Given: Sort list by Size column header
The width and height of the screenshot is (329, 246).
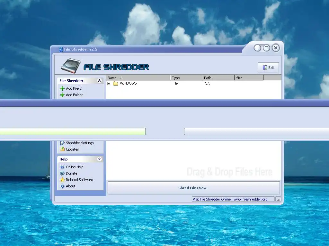Looking at the screenshot, I should 249,78.
